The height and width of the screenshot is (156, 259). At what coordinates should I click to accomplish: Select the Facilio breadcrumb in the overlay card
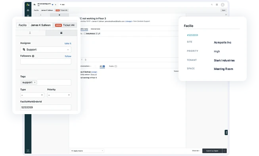23,25
